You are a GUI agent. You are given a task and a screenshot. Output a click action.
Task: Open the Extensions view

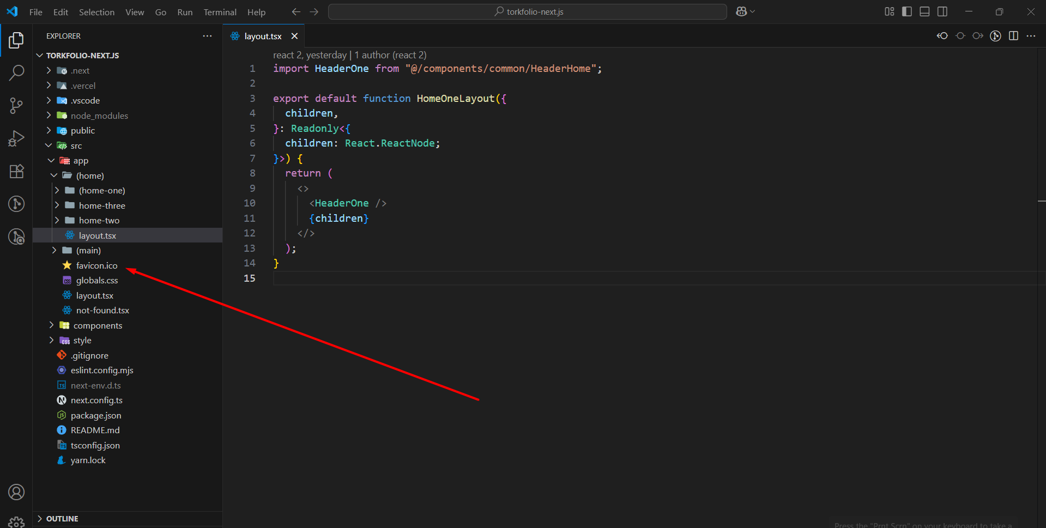(16, 171)
